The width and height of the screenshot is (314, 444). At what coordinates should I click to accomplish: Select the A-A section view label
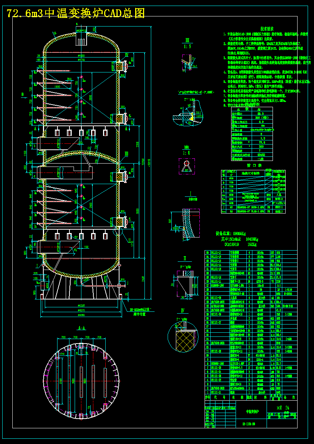pos(81,328)
